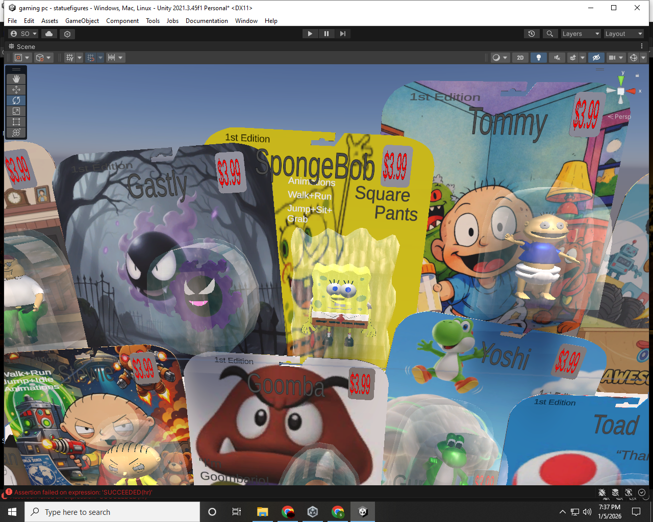Click the taskbar clock showing 7:37 PM

click(610, 512)
